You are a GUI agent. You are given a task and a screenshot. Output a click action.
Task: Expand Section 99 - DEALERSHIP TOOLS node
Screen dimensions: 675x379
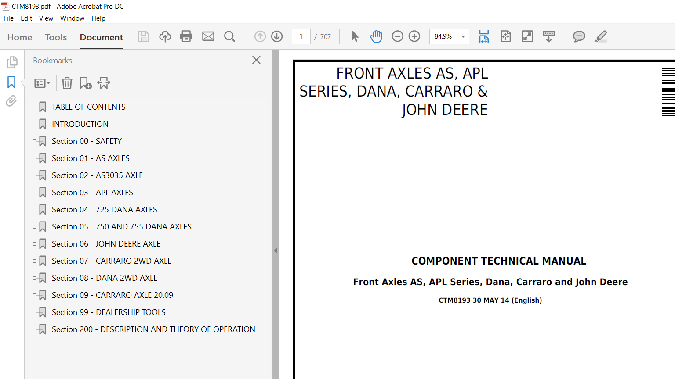[x=34, y=312]
